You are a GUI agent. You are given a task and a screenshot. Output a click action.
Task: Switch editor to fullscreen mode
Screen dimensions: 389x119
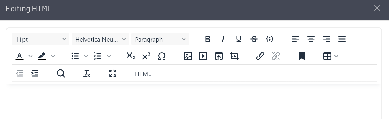pos(113,74)
